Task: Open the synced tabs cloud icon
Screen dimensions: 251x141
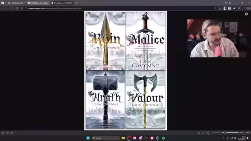Action: pos(230,3)
